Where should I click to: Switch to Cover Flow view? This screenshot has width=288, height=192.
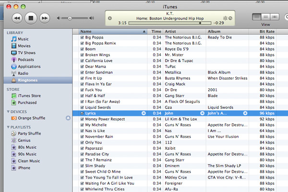[275, 17]
